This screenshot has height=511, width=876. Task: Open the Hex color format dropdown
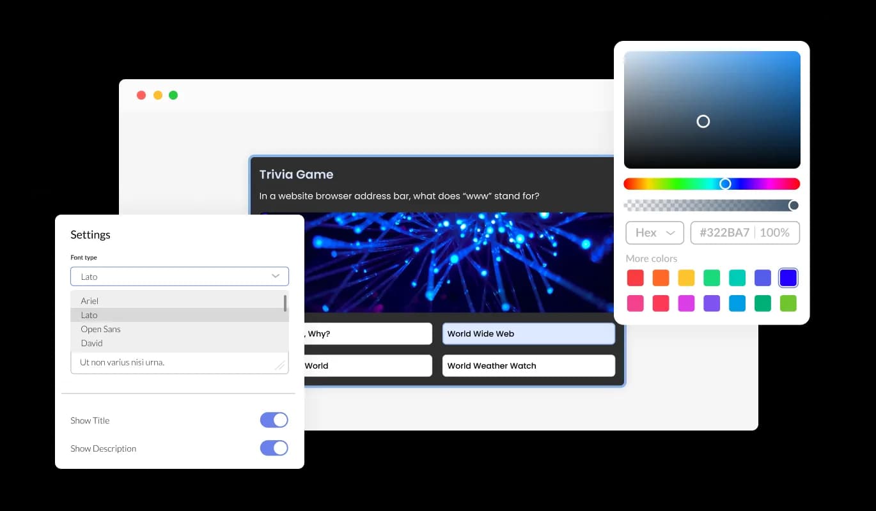tap(654, 233)
